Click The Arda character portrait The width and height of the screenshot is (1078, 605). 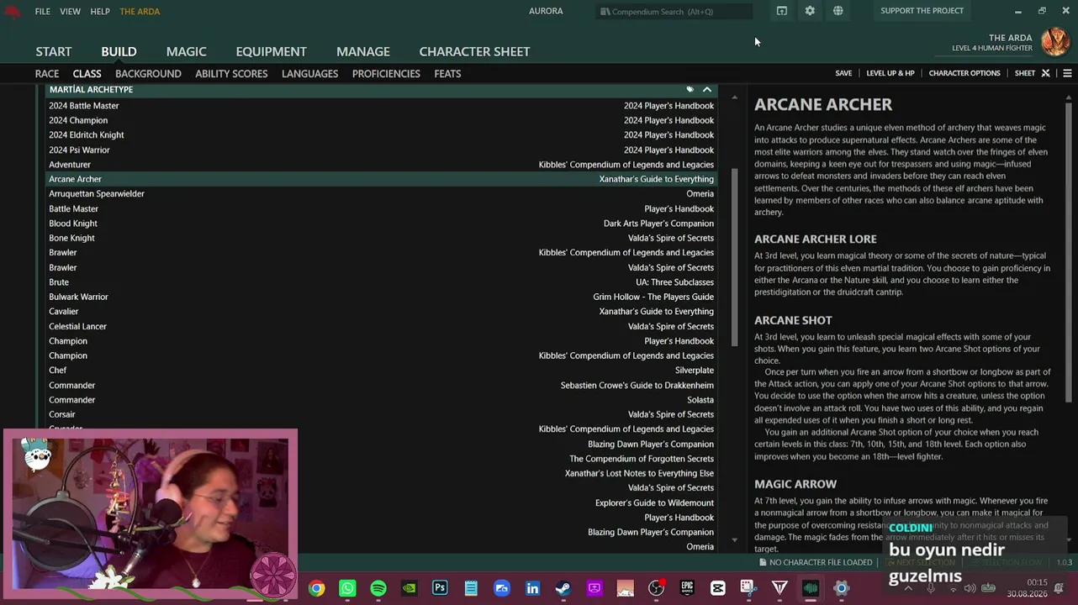pyautogui.click(x=1054, y=42)
